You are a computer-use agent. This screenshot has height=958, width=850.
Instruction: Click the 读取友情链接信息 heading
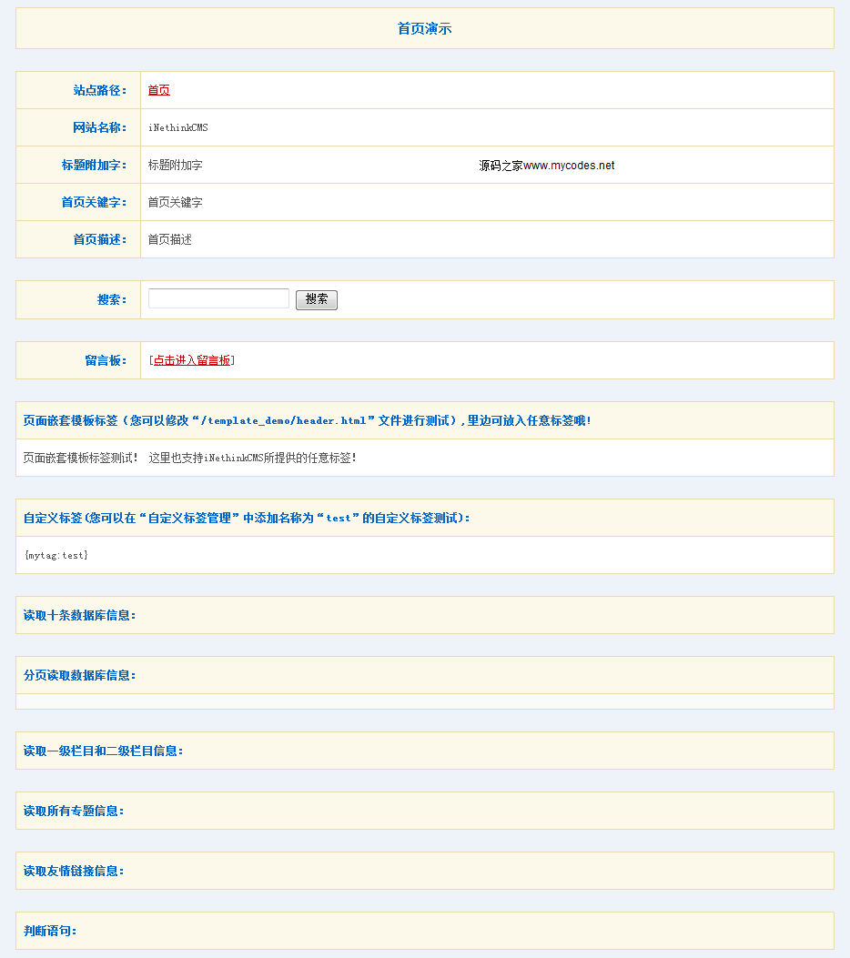(74, 871)
